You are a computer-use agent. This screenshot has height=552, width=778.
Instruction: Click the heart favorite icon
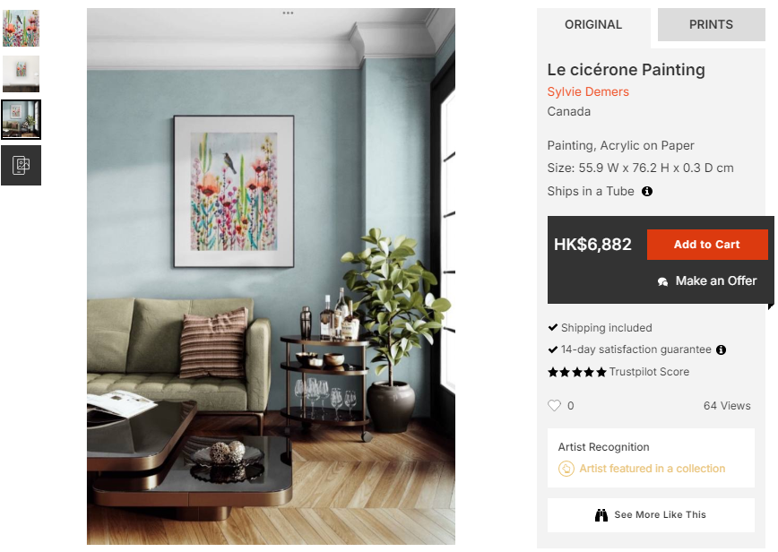coord(554,406)
